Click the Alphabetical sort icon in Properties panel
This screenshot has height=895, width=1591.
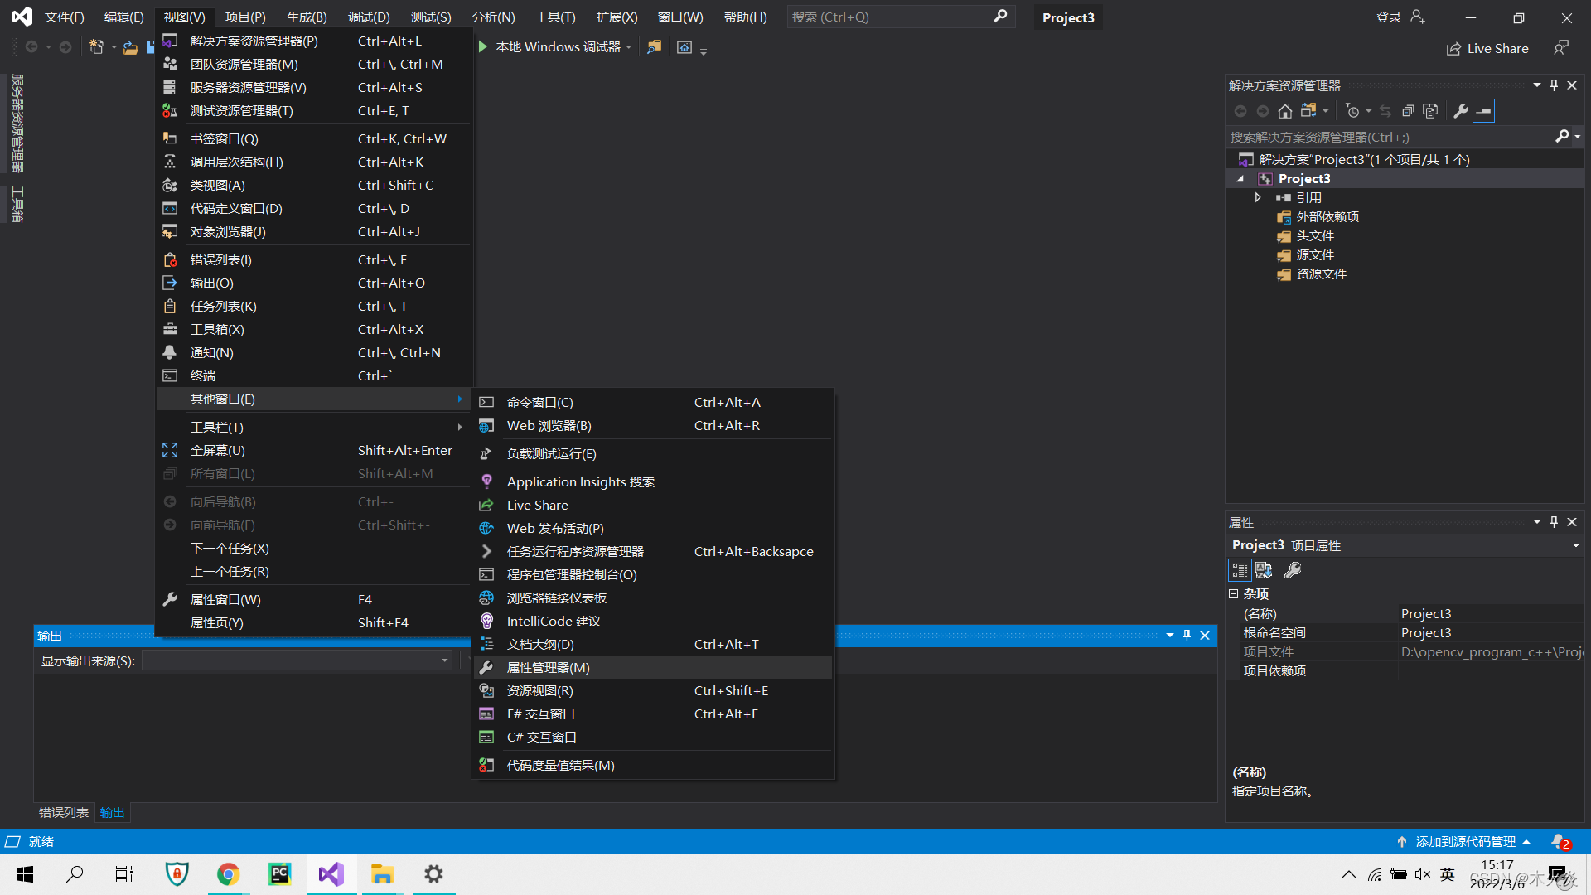(x=1264, y=570)
